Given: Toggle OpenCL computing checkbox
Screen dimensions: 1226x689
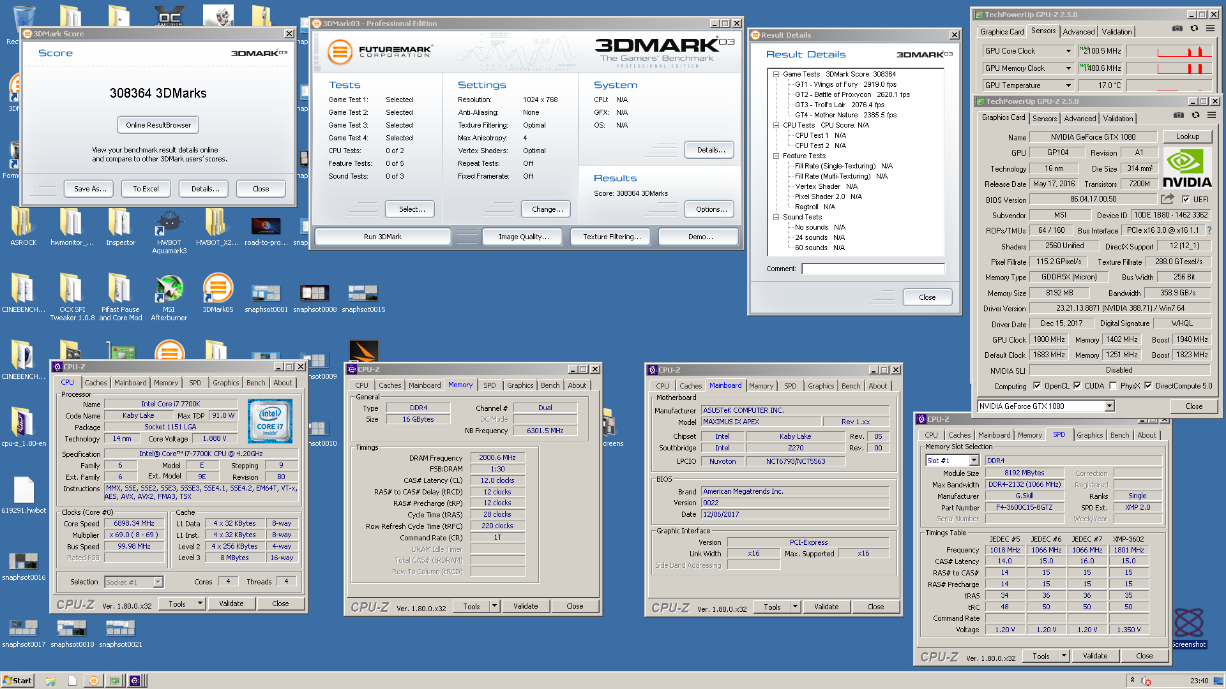Looking at the screenshot, I should 1037,385.
